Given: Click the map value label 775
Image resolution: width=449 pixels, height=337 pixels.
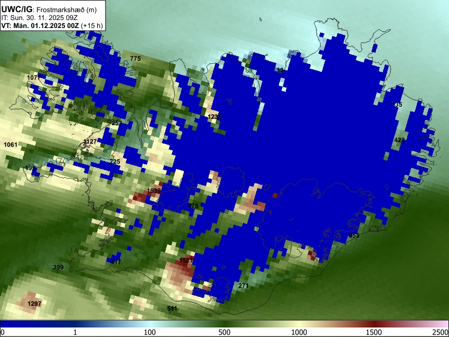Looking at the screenshot, I should tap(135, 59).
